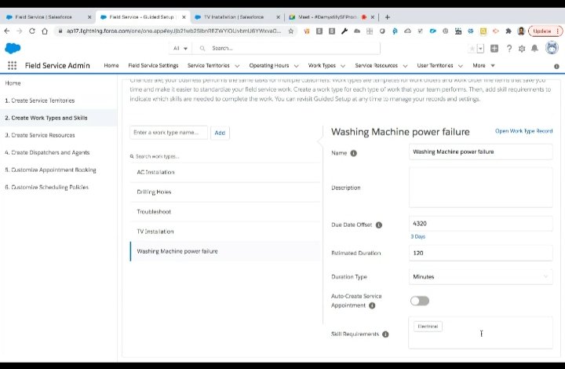This screenshot has height=369, width=565.
Task: Go back with the browser back arrow
Action: [7, 31]
